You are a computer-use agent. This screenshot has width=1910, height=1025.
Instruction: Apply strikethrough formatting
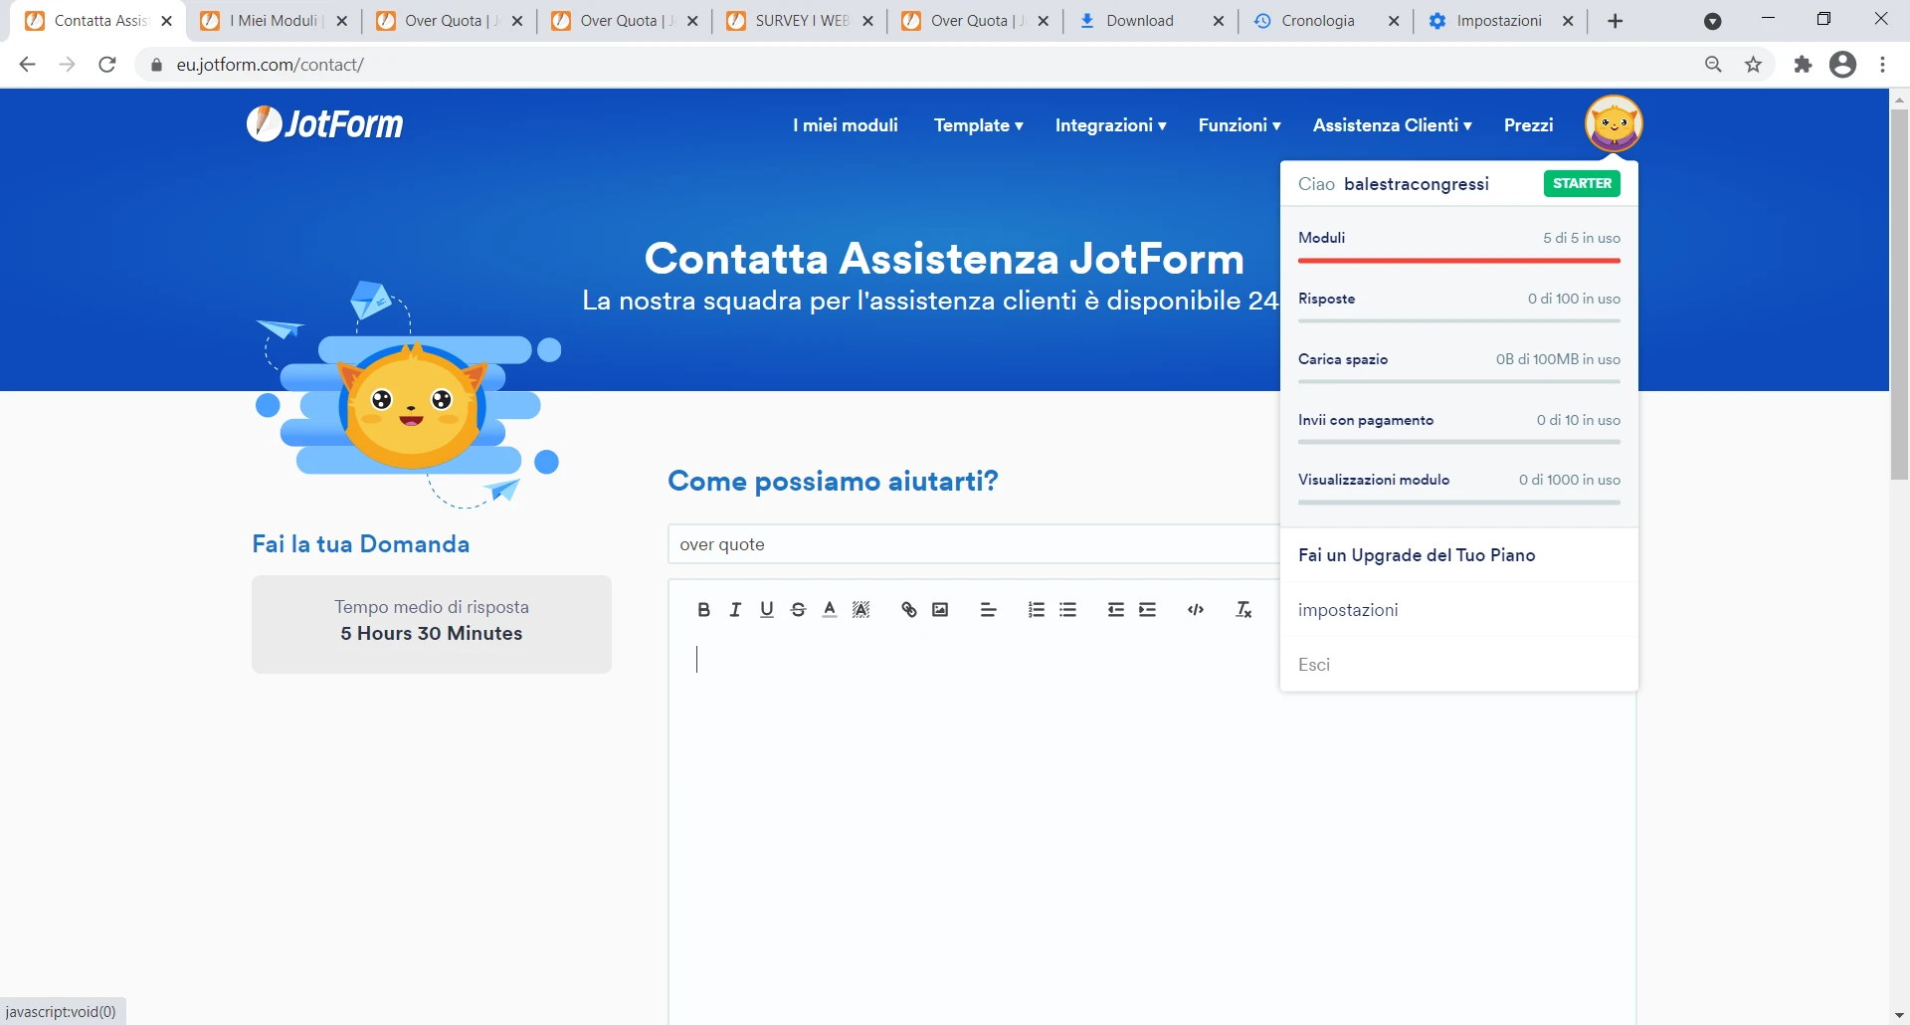tap(799, 609)
